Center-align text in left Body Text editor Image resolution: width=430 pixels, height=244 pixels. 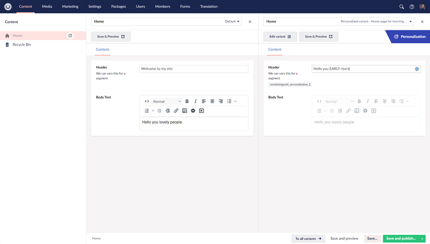[212, 101]
